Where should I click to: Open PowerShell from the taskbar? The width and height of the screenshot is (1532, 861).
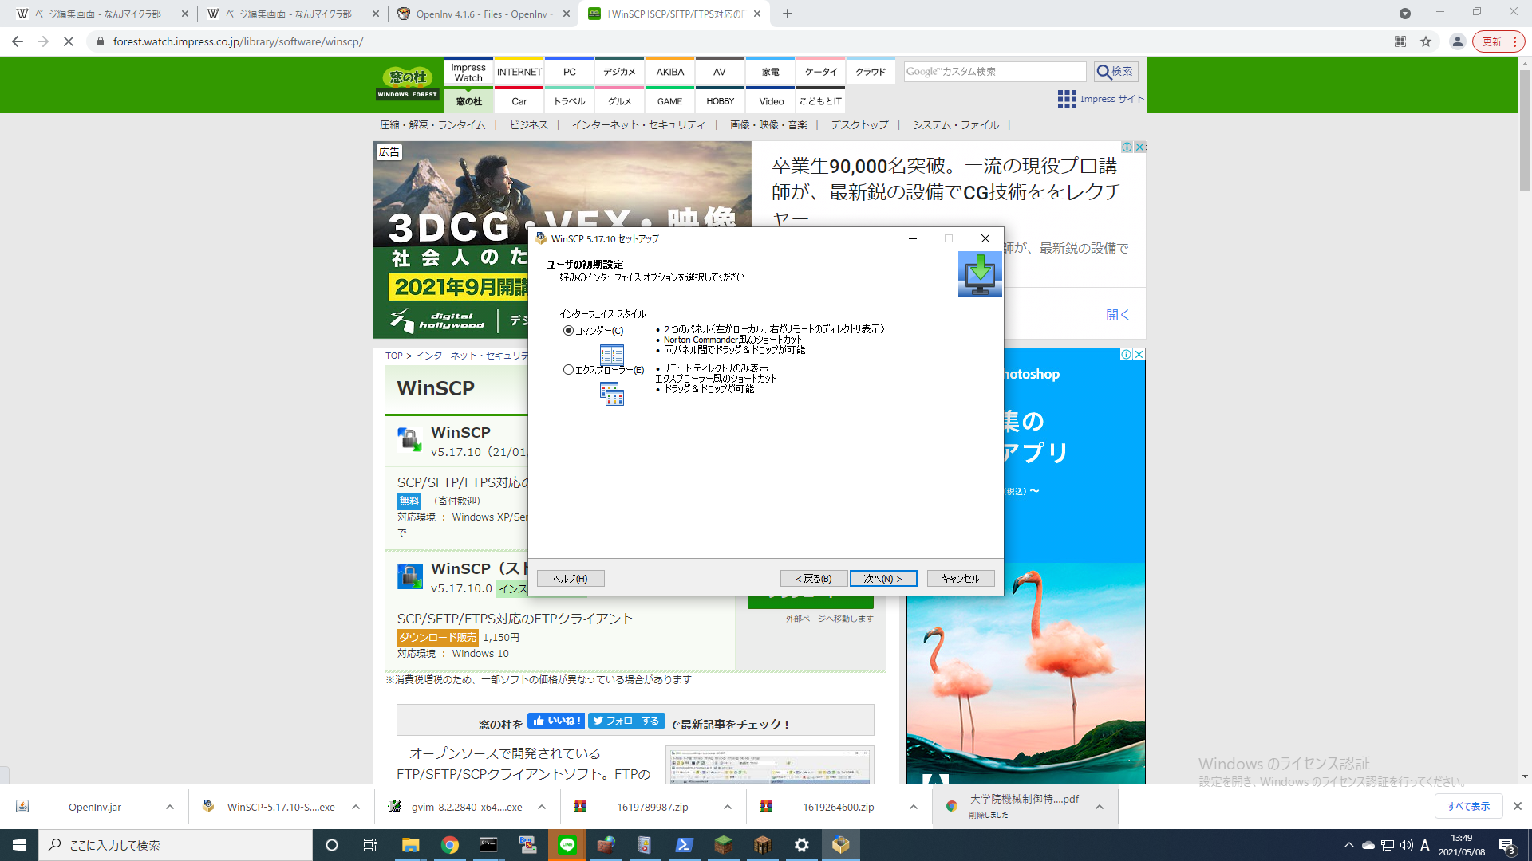685,845
